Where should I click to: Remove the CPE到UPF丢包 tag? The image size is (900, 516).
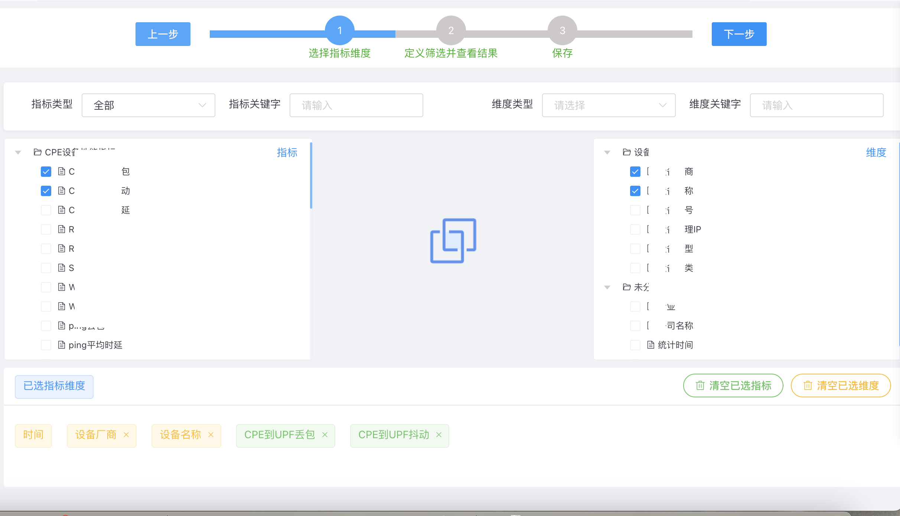tap(325, 435)
